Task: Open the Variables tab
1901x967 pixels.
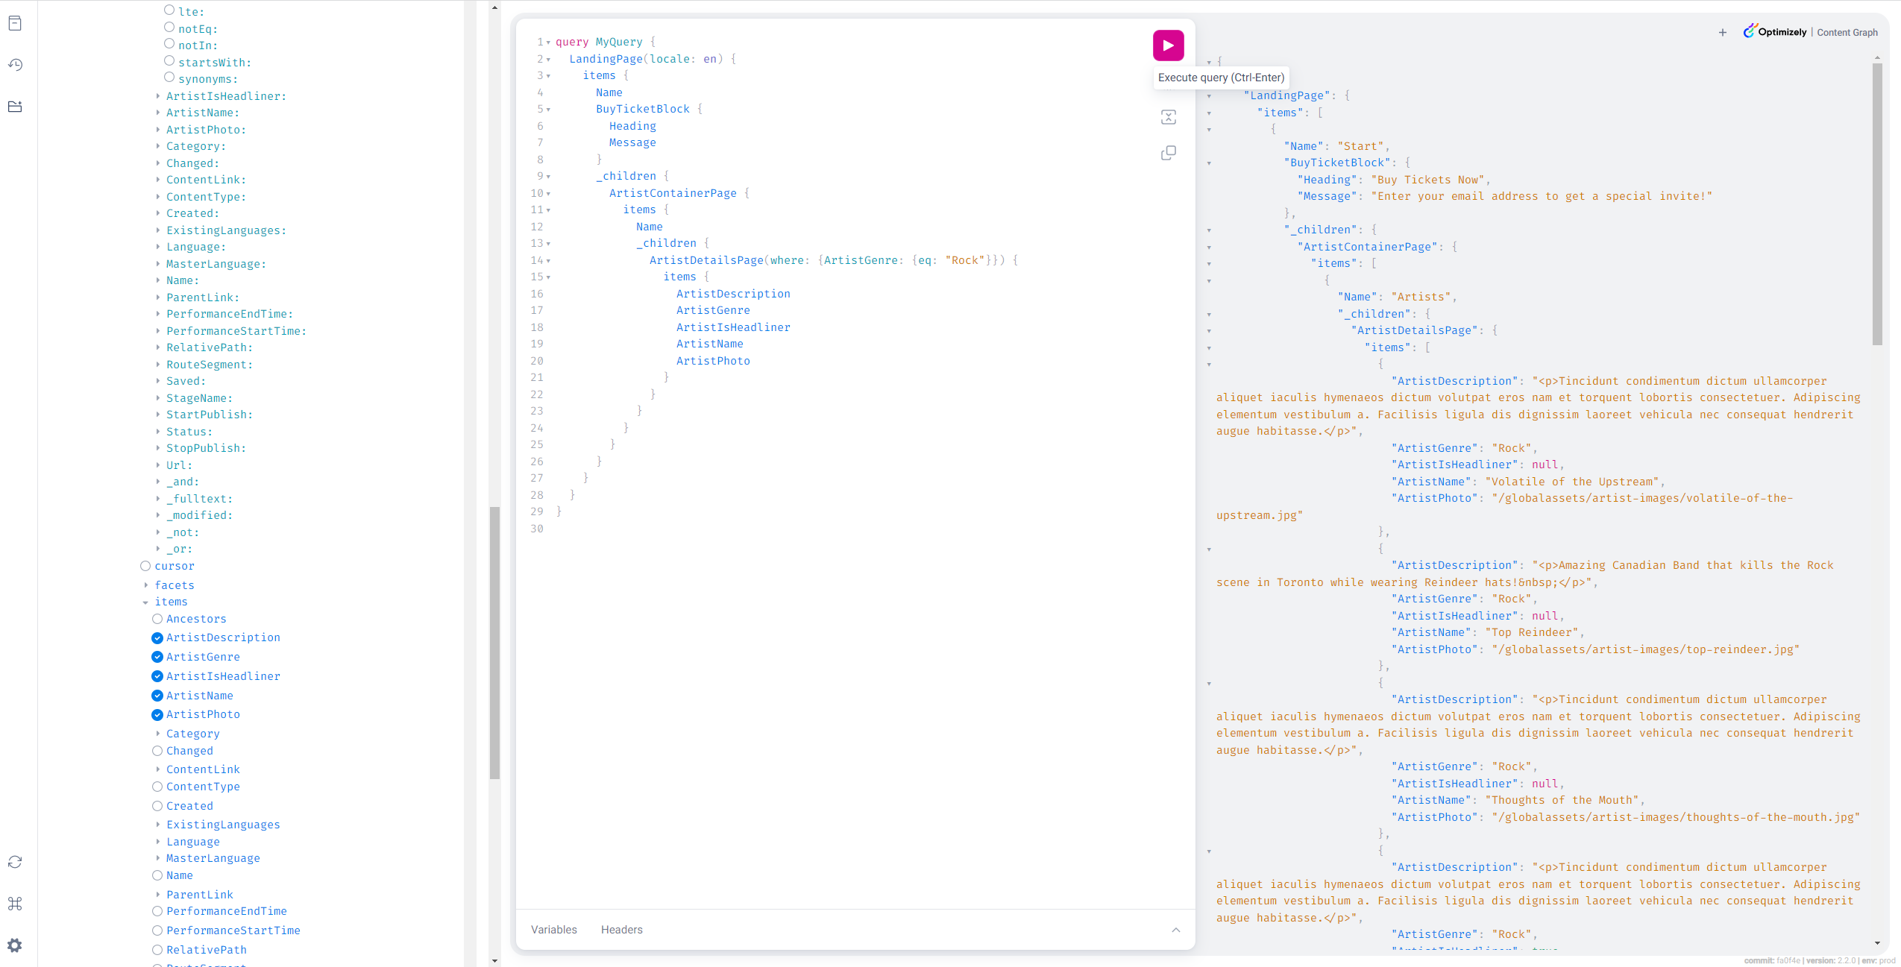Action: coord(553,930)
